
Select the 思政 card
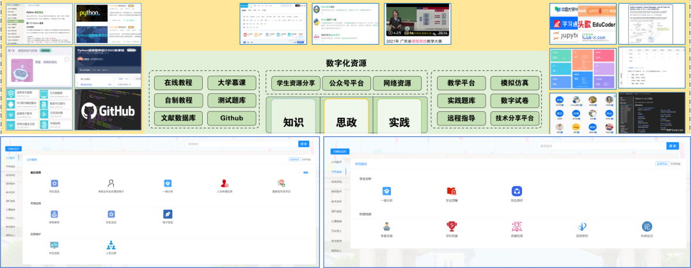click(345, 122)
